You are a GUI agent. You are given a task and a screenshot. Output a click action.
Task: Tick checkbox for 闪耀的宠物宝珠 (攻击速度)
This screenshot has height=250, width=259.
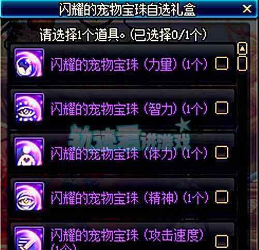pyautogui.click(x=222, y=241)
